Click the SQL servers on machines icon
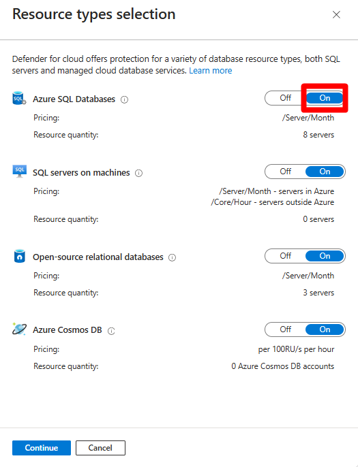The image size is (358, 467). [x=19, y=172]
